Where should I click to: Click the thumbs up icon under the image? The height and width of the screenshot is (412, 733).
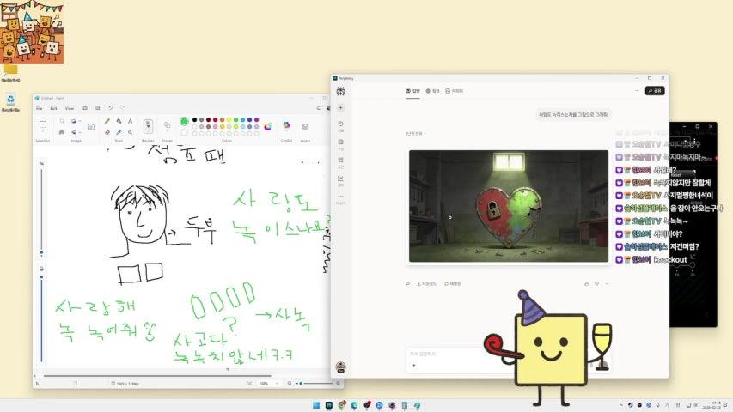click(587, 283)
